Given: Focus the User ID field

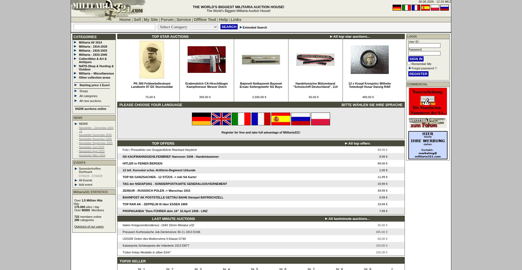Looking at the screenshot, I should coord(424,46).
